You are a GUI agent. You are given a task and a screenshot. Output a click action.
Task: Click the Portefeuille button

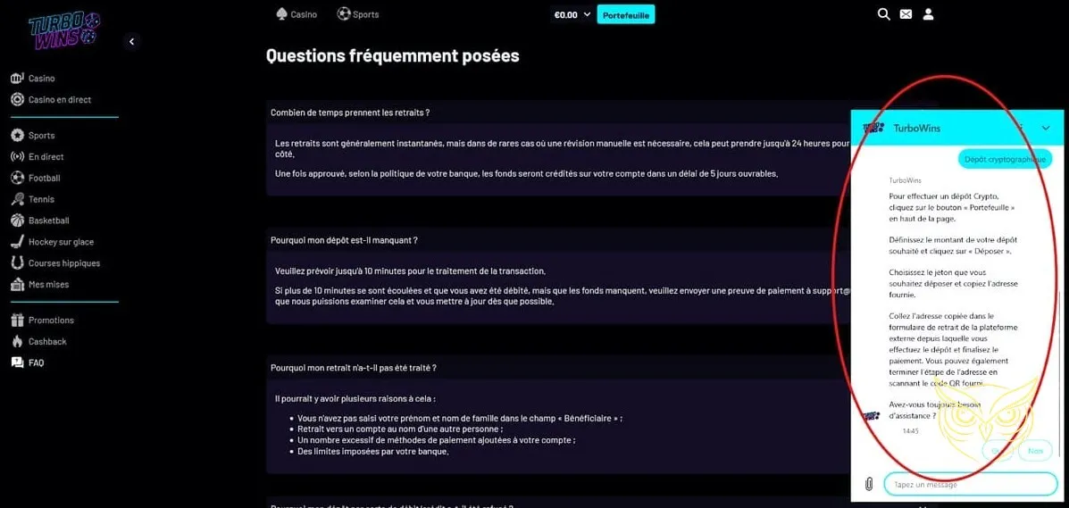click(625, 14)
